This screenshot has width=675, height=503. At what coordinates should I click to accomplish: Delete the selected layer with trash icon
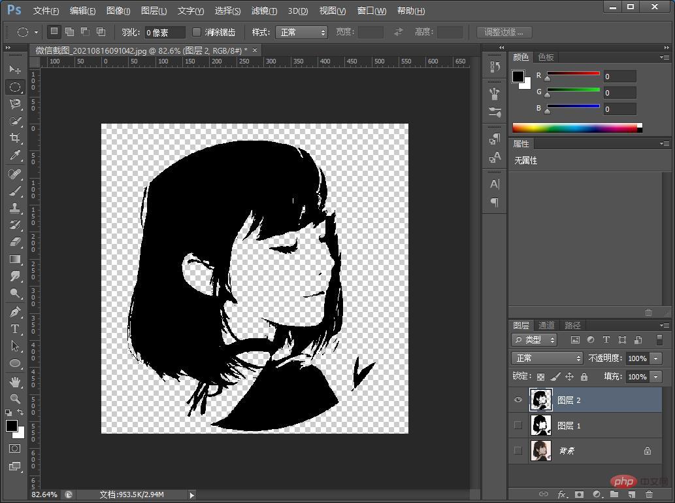[x=649, y=494]
